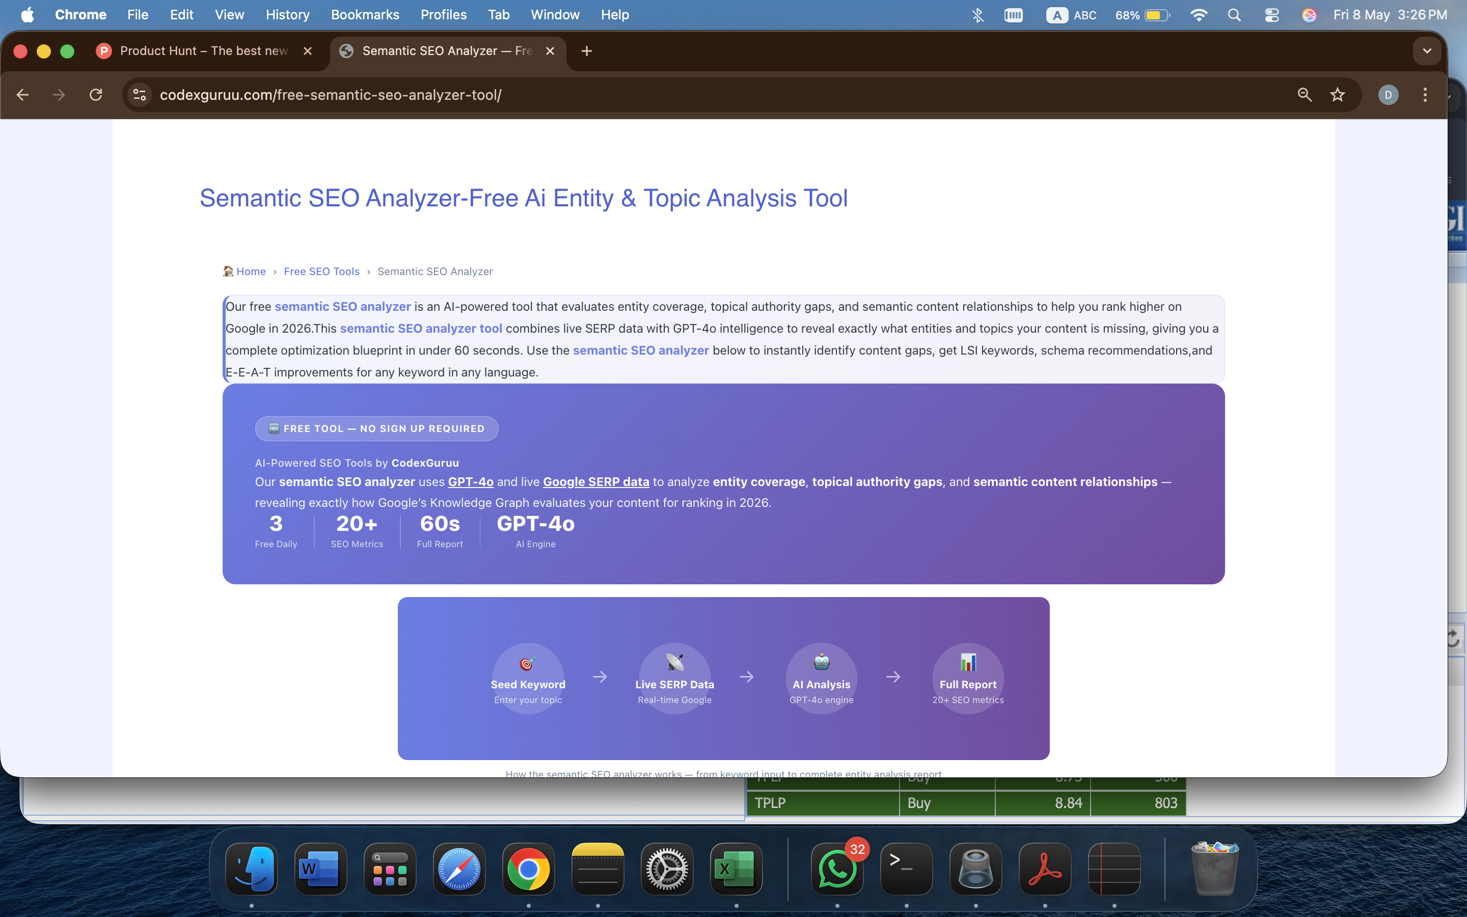
Task: Click the Seed Keyword step circle
Action: (528, 678)
